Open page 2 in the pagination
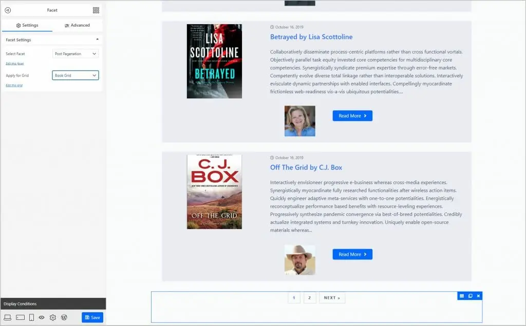The height and width of the screenshot is (326, 526). coord(310,297)
